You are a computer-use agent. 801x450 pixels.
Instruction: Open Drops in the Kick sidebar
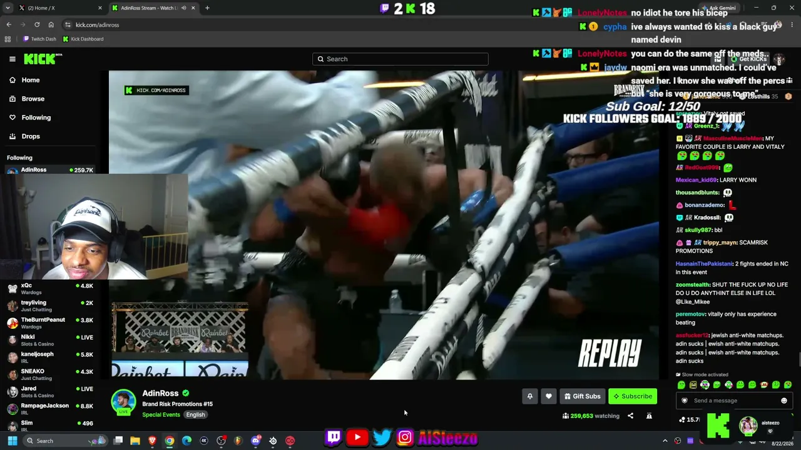point(31,136)
